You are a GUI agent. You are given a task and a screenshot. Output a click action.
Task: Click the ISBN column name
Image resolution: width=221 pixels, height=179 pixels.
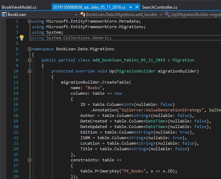click(x=85, y=138)
